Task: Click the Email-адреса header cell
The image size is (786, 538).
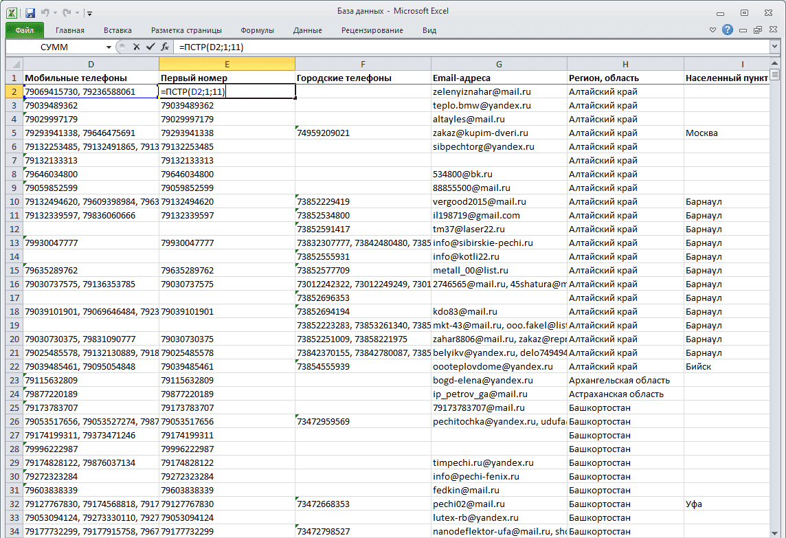Action: tap(499, 78)
